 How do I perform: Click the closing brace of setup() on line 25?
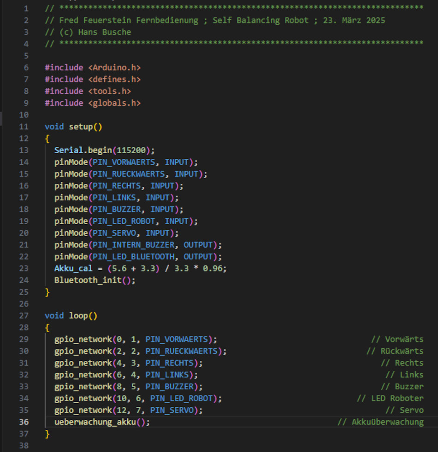47,292
